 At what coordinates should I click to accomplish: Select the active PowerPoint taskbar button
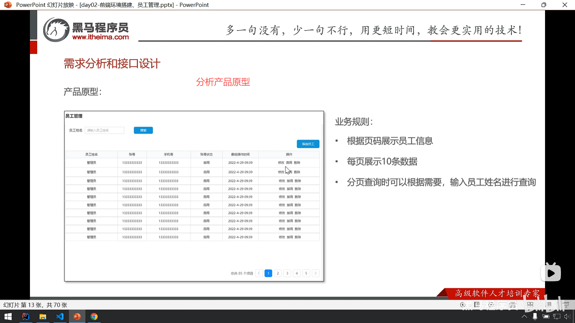pyautogui.click(x=77, y=316)
